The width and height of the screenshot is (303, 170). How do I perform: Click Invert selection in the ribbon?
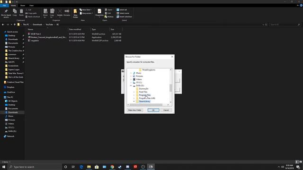pyautogui.click(x=124, y=17)
